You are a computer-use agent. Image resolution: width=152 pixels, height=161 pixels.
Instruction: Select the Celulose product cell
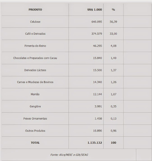tap(35, 22)
